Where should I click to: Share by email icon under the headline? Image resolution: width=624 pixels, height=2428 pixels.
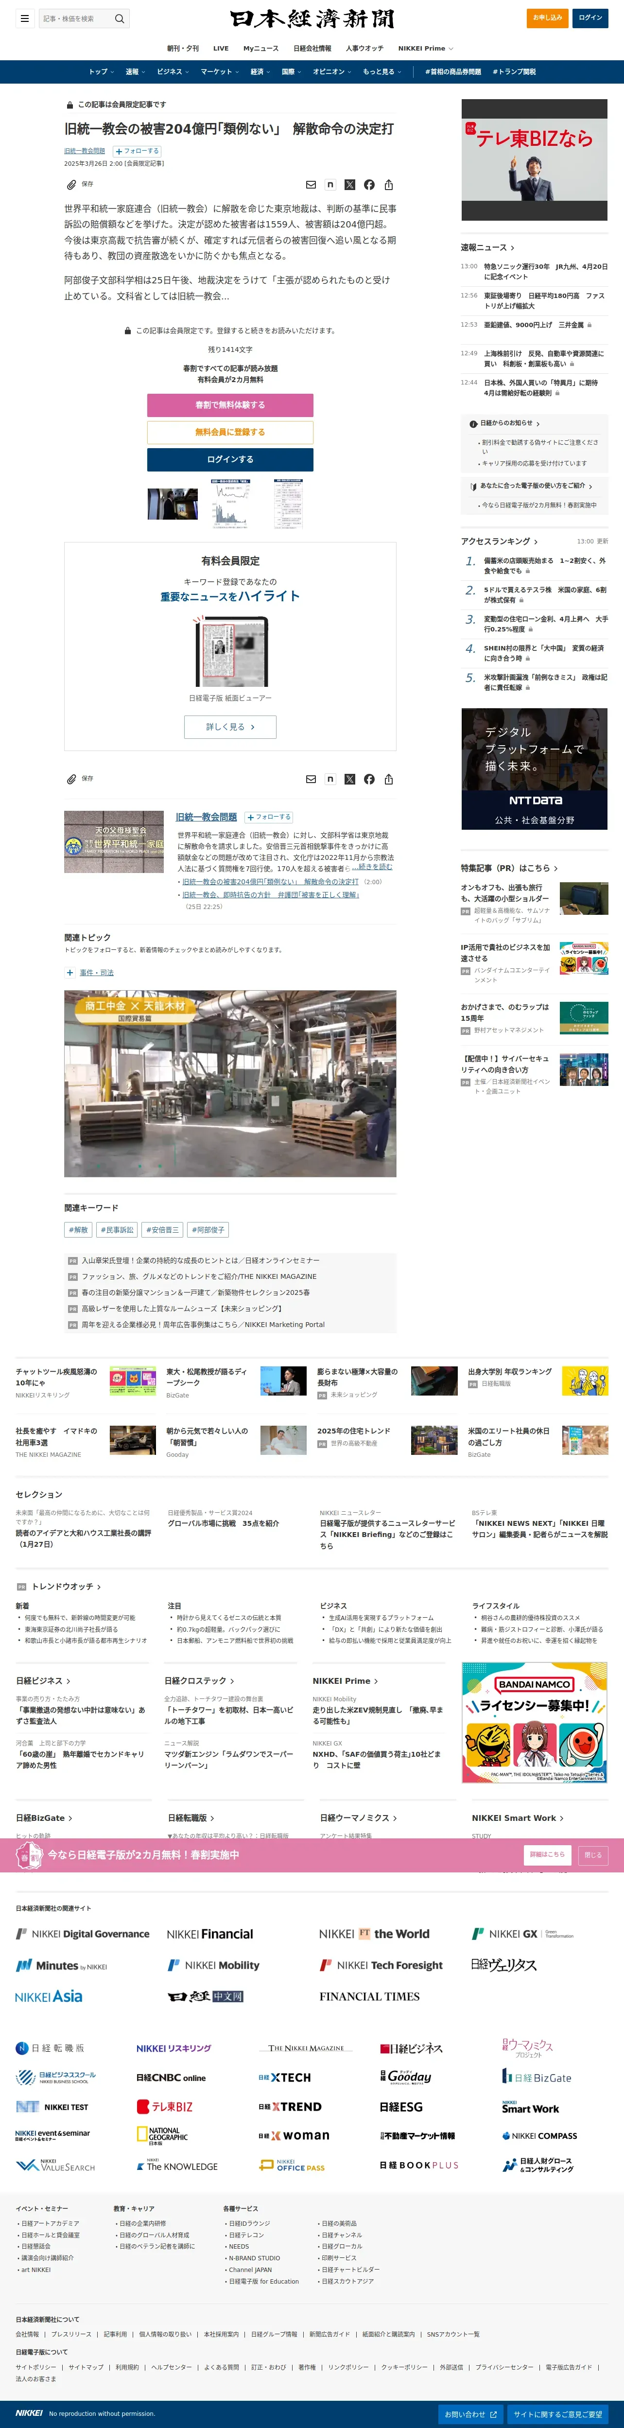point(311,185)
